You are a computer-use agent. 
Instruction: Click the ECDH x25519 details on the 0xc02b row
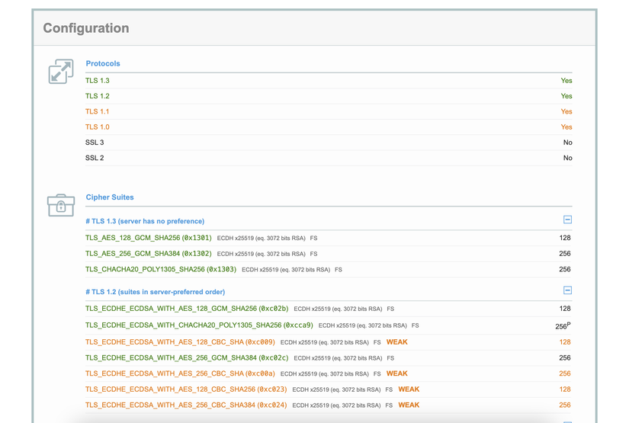(x=338, y=309)
